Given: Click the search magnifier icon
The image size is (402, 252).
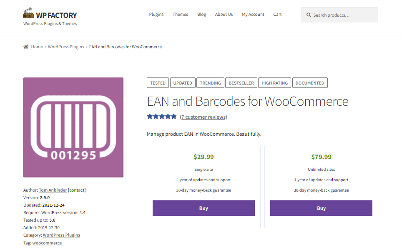Looking at the screenshot, I should [x=309, y=15].
